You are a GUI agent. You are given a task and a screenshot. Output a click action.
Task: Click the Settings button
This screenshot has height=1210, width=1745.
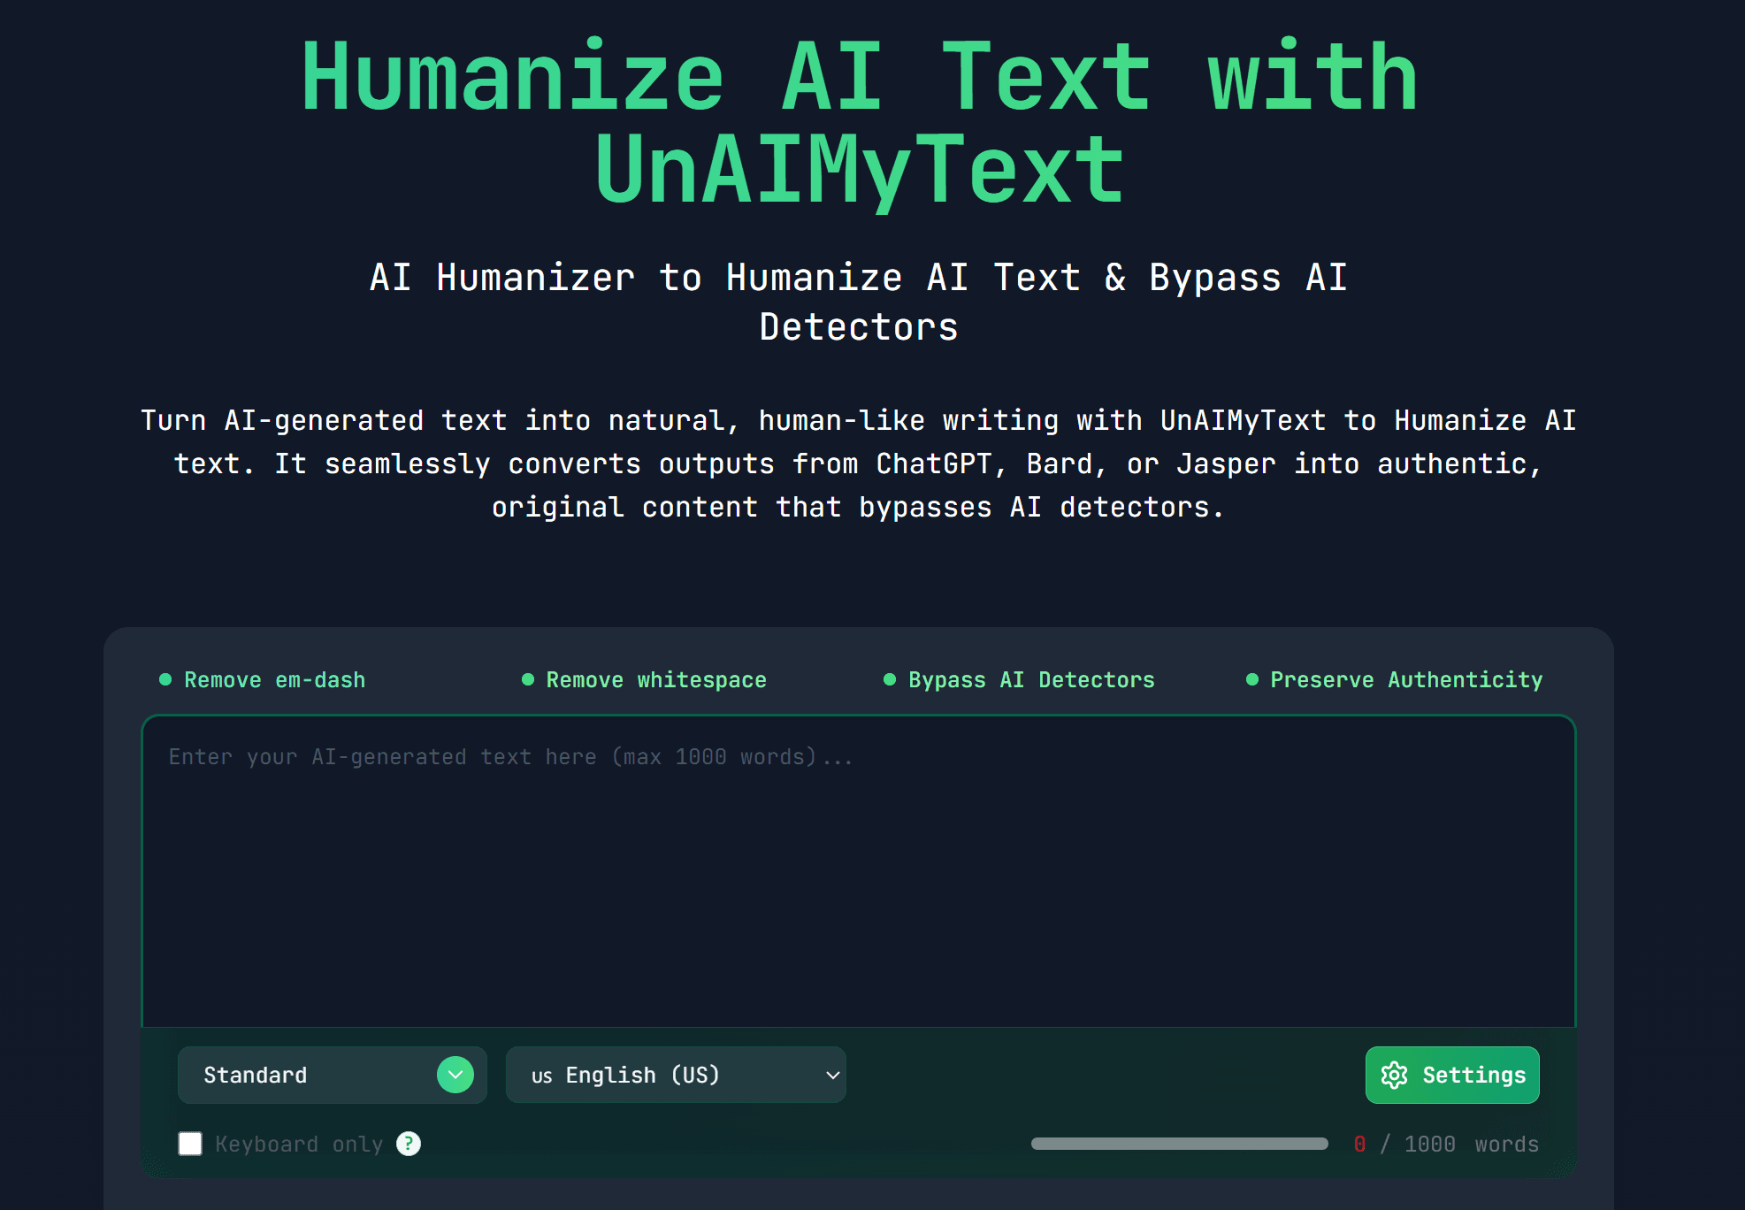(x=1451, y=1075)
